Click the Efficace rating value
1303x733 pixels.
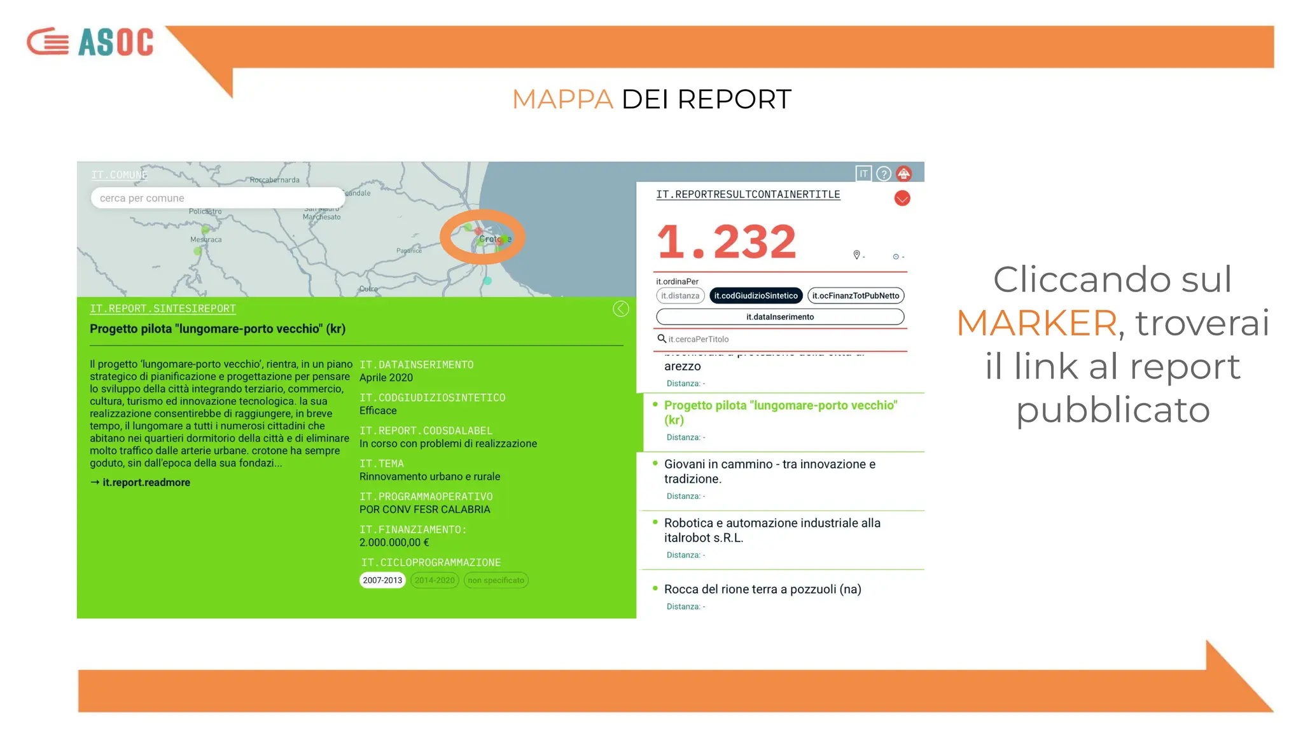[x=378, y=410]
